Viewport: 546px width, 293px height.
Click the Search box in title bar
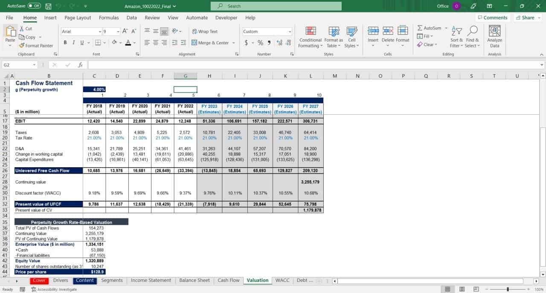tap(276, 6)
